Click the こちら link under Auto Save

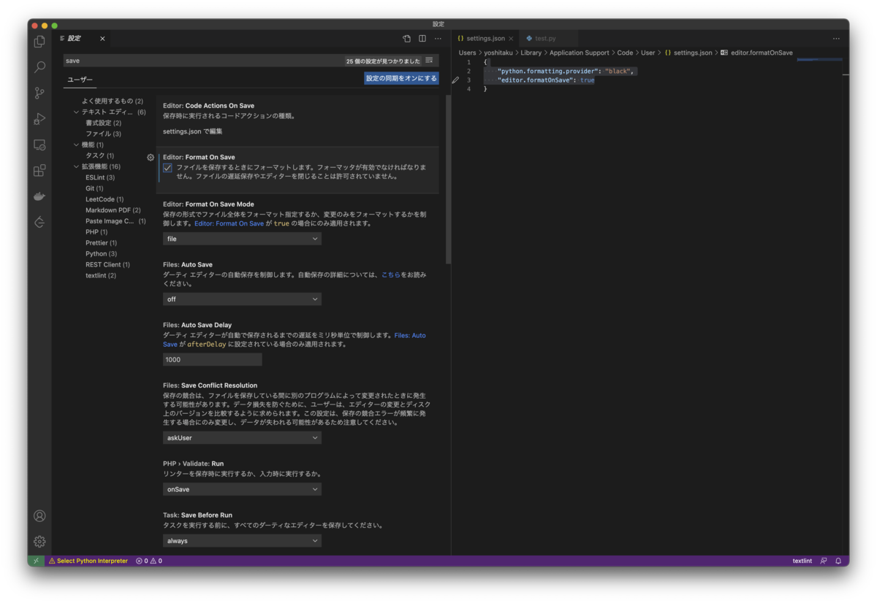[x=391, y=274]
